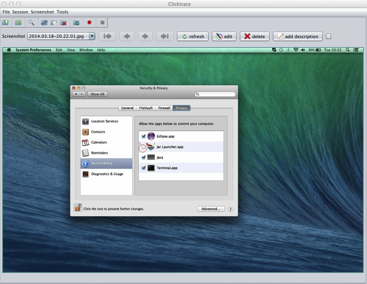Click the magnifying glass search toolbar icon
The width and height of the screenshot is (367, 284).
(x=31, y=22)
